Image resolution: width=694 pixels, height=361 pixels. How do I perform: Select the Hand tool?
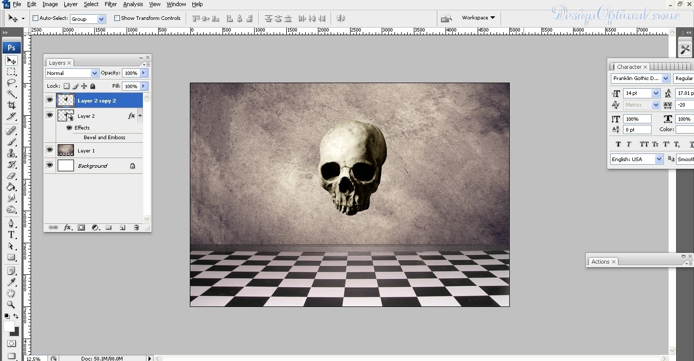tap(11, 293)
